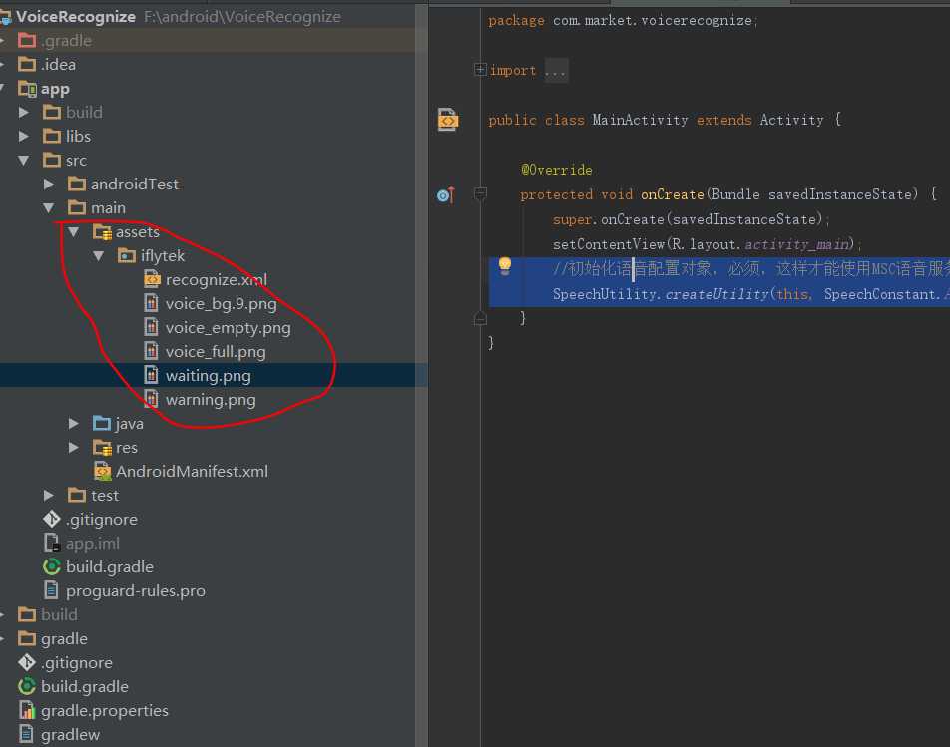Expand the androidTest folder

click(x=49, y=185)
